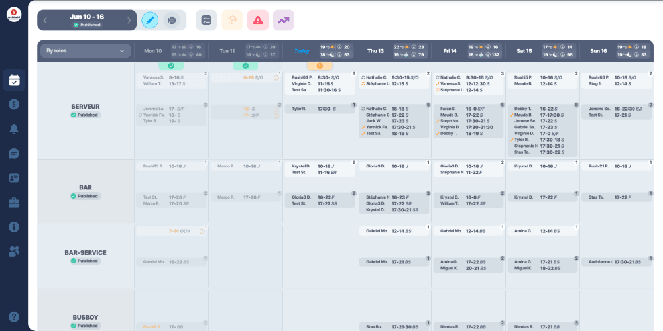The image size is (663, 331).
Task: Select Stas Bu. 17-21:30 BB shift on Thursday
Action: 394,327
